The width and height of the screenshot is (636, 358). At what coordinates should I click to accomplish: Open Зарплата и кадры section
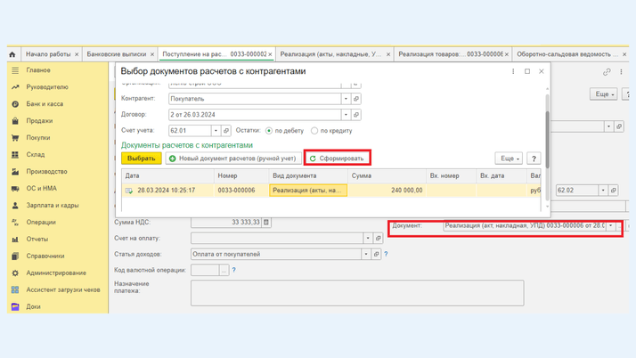click(52, 206)
